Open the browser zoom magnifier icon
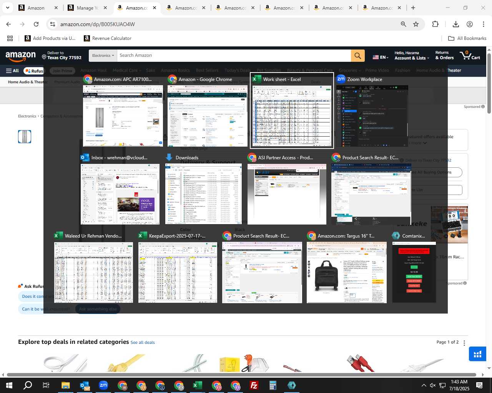 pos(404,24)
